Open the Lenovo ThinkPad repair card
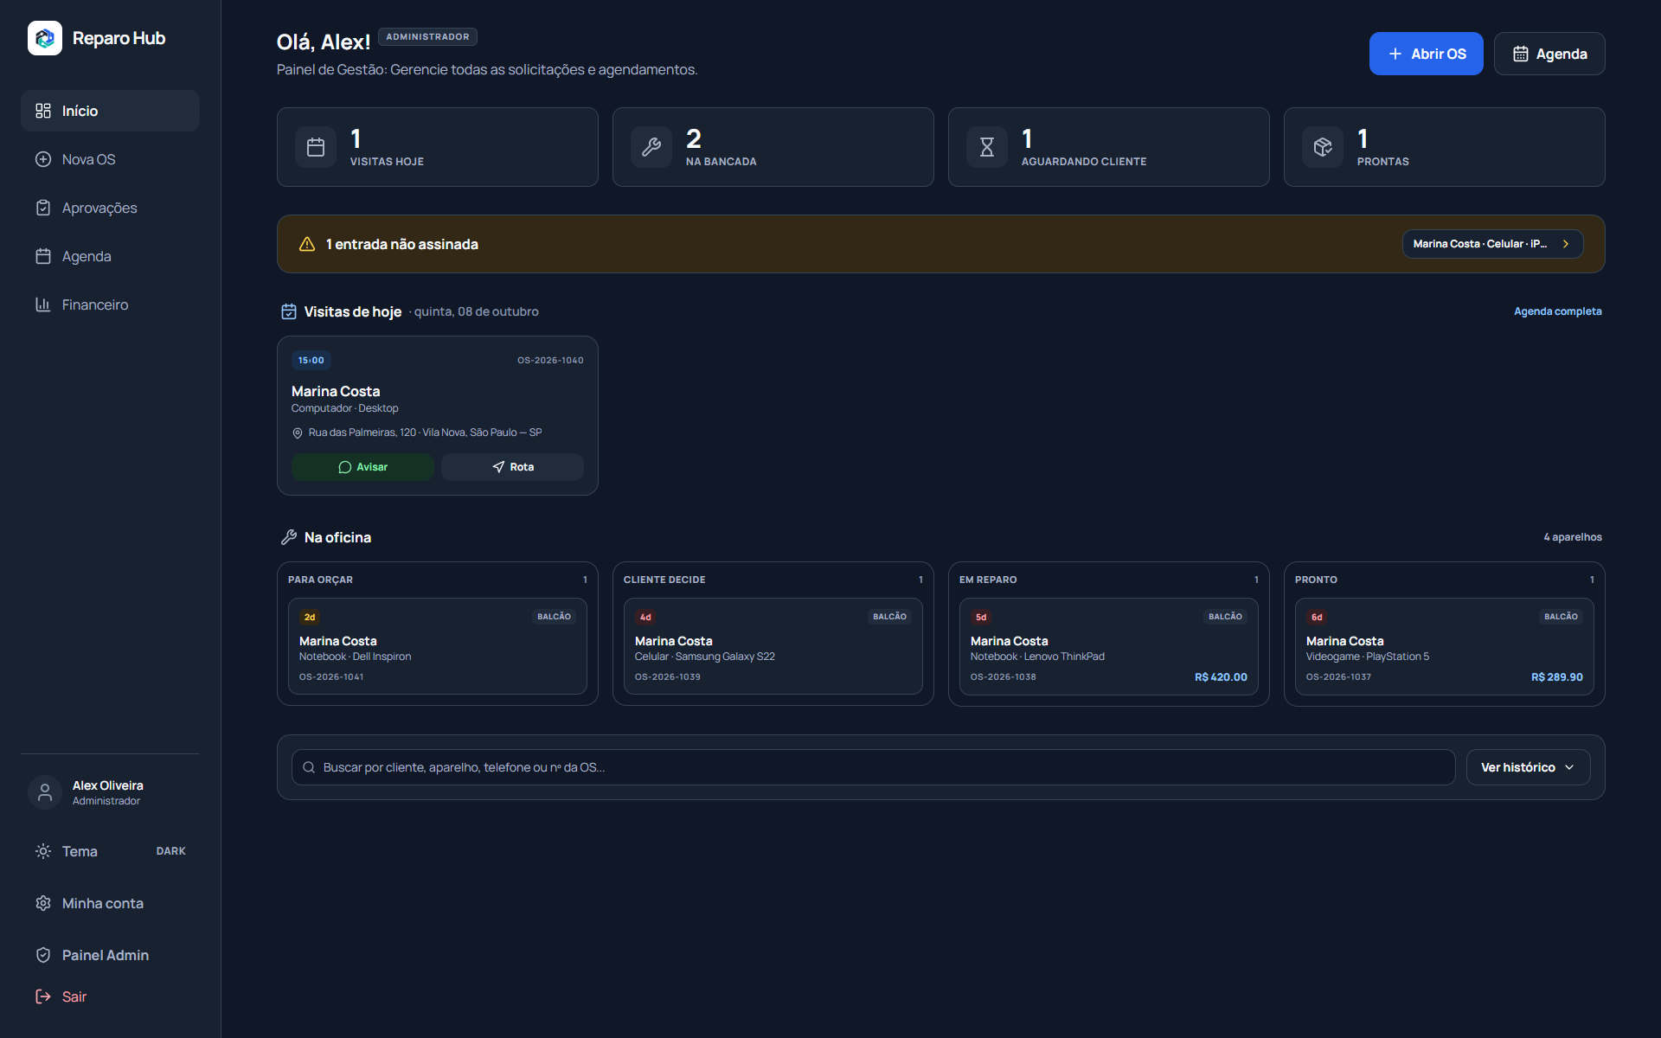The height and width of the screenshot is (1038, 1661). pyautogui.click(x=1109, y=646)
